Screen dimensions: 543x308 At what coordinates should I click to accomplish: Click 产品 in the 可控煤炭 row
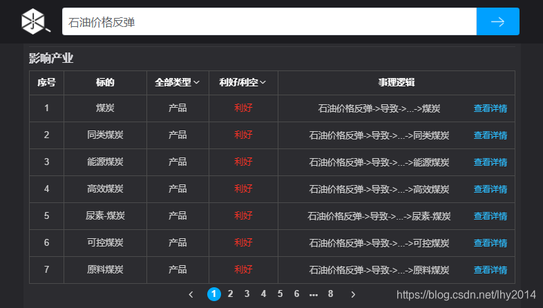point(178,243)
